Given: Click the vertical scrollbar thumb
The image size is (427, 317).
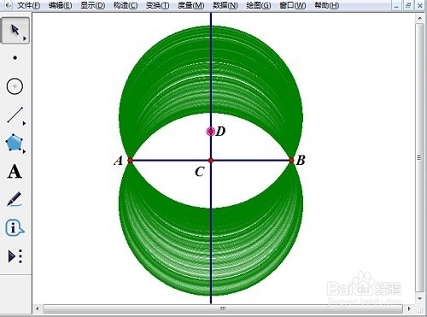Looking at the screenshot, I should 419,157.
